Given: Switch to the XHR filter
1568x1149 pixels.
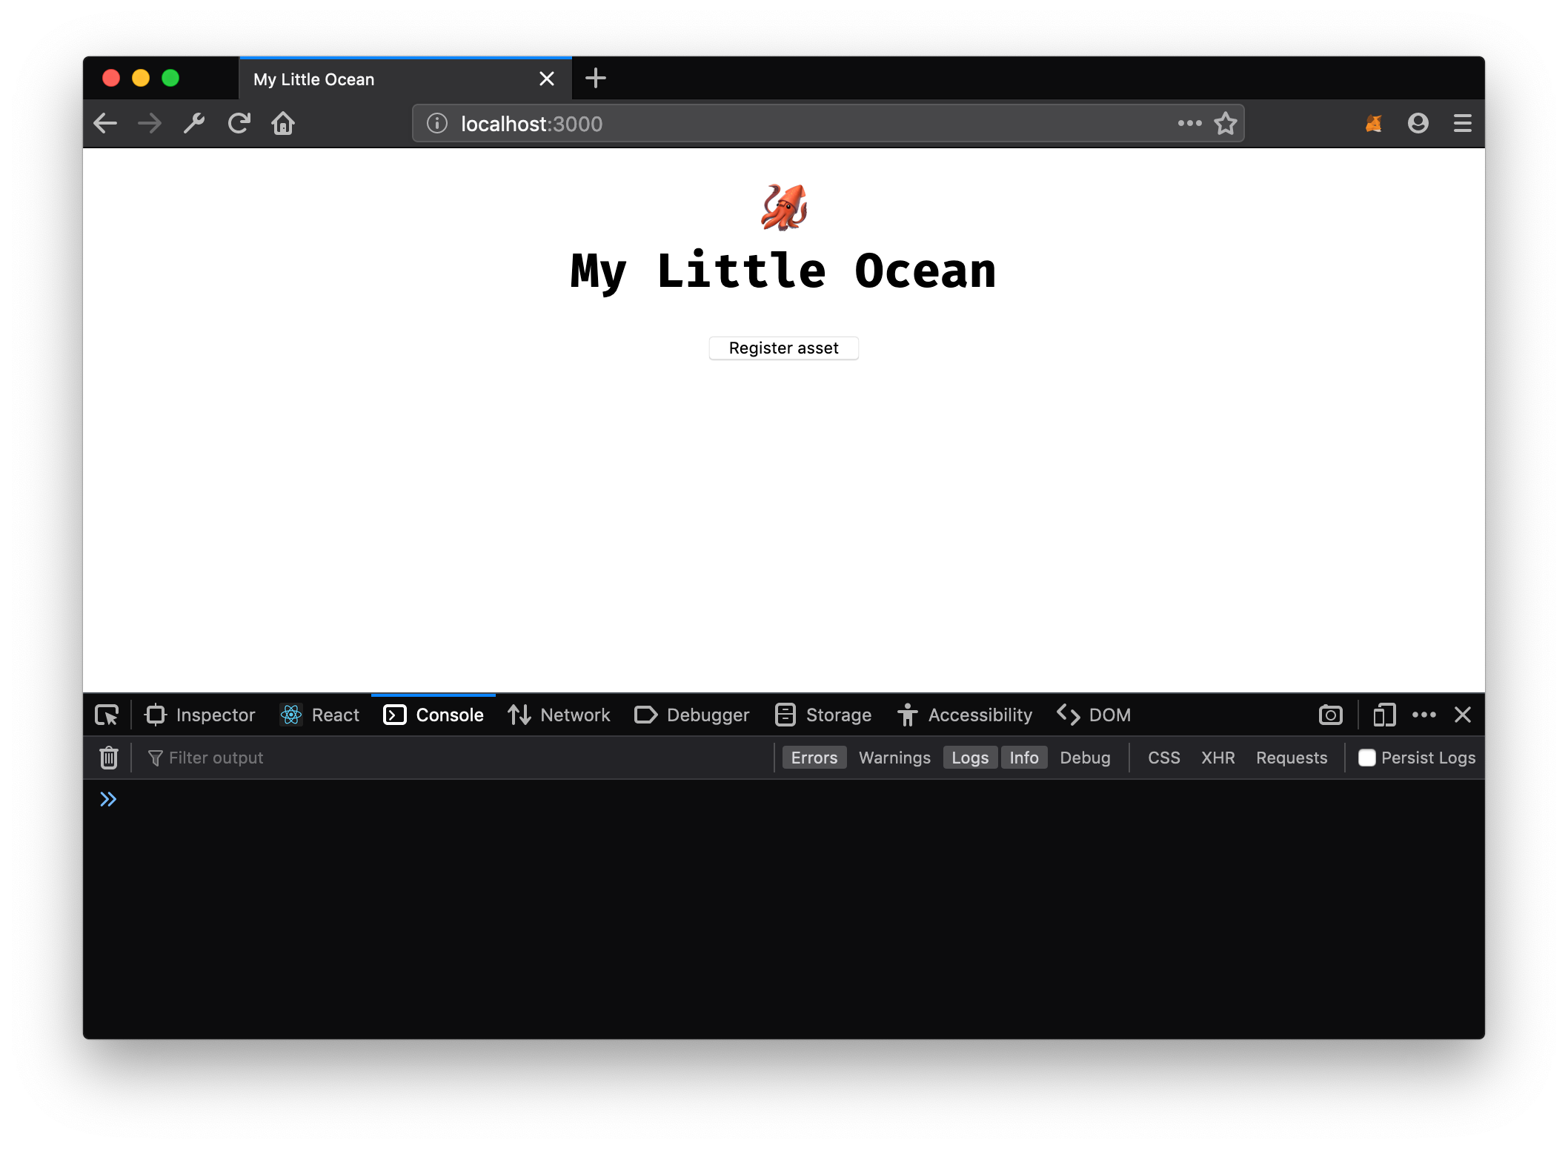Looking at the screenshot, I should [x=1217, y=758].
